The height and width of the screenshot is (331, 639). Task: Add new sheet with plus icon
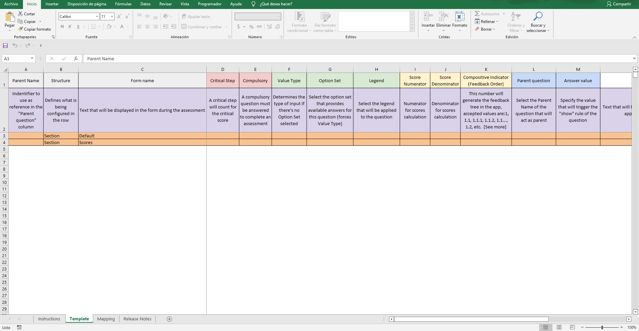pos(169,319)
